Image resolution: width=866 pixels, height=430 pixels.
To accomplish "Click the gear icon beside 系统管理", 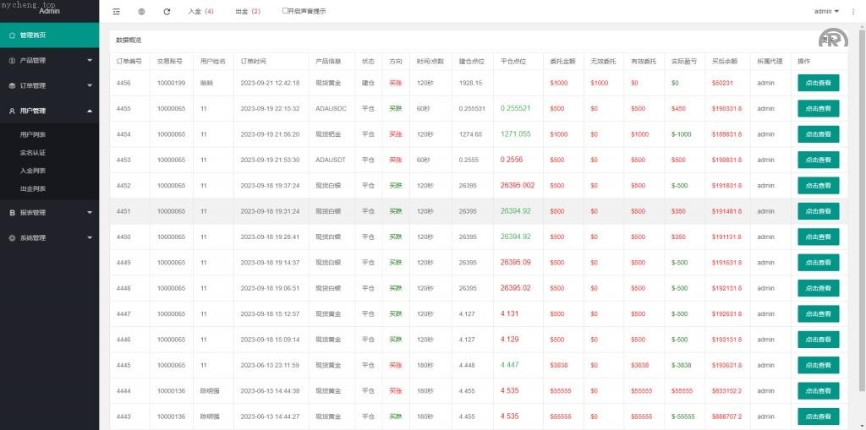I will [x=12, y=238].
